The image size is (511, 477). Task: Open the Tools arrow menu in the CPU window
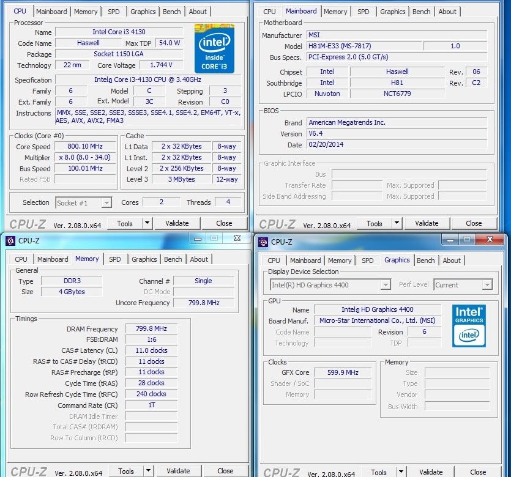147,223
